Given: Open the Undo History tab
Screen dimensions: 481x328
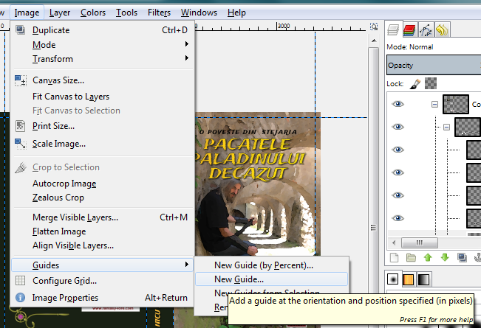Looking at the screenshot, I should (442, 30).
